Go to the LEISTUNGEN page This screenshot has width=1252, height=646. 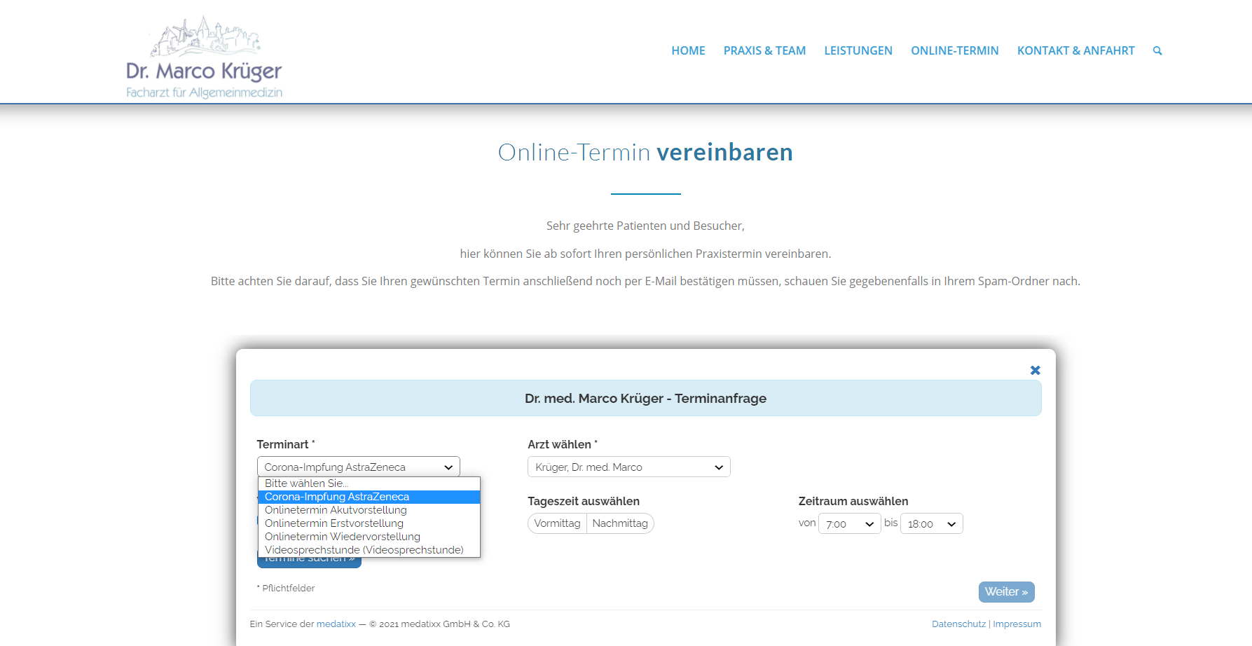pyautogui.click(x=858, y=50)
